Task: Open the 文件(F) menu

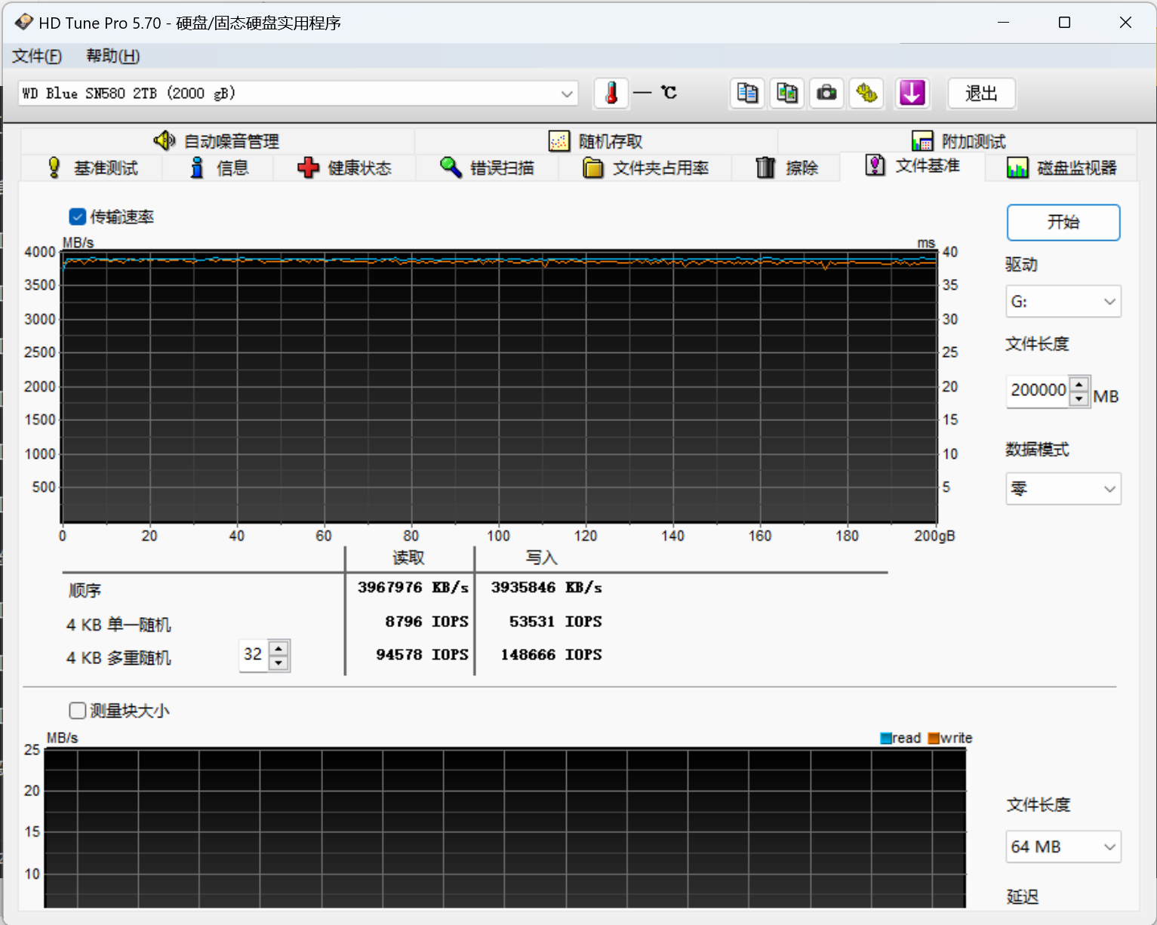Action: click(36, 56)
